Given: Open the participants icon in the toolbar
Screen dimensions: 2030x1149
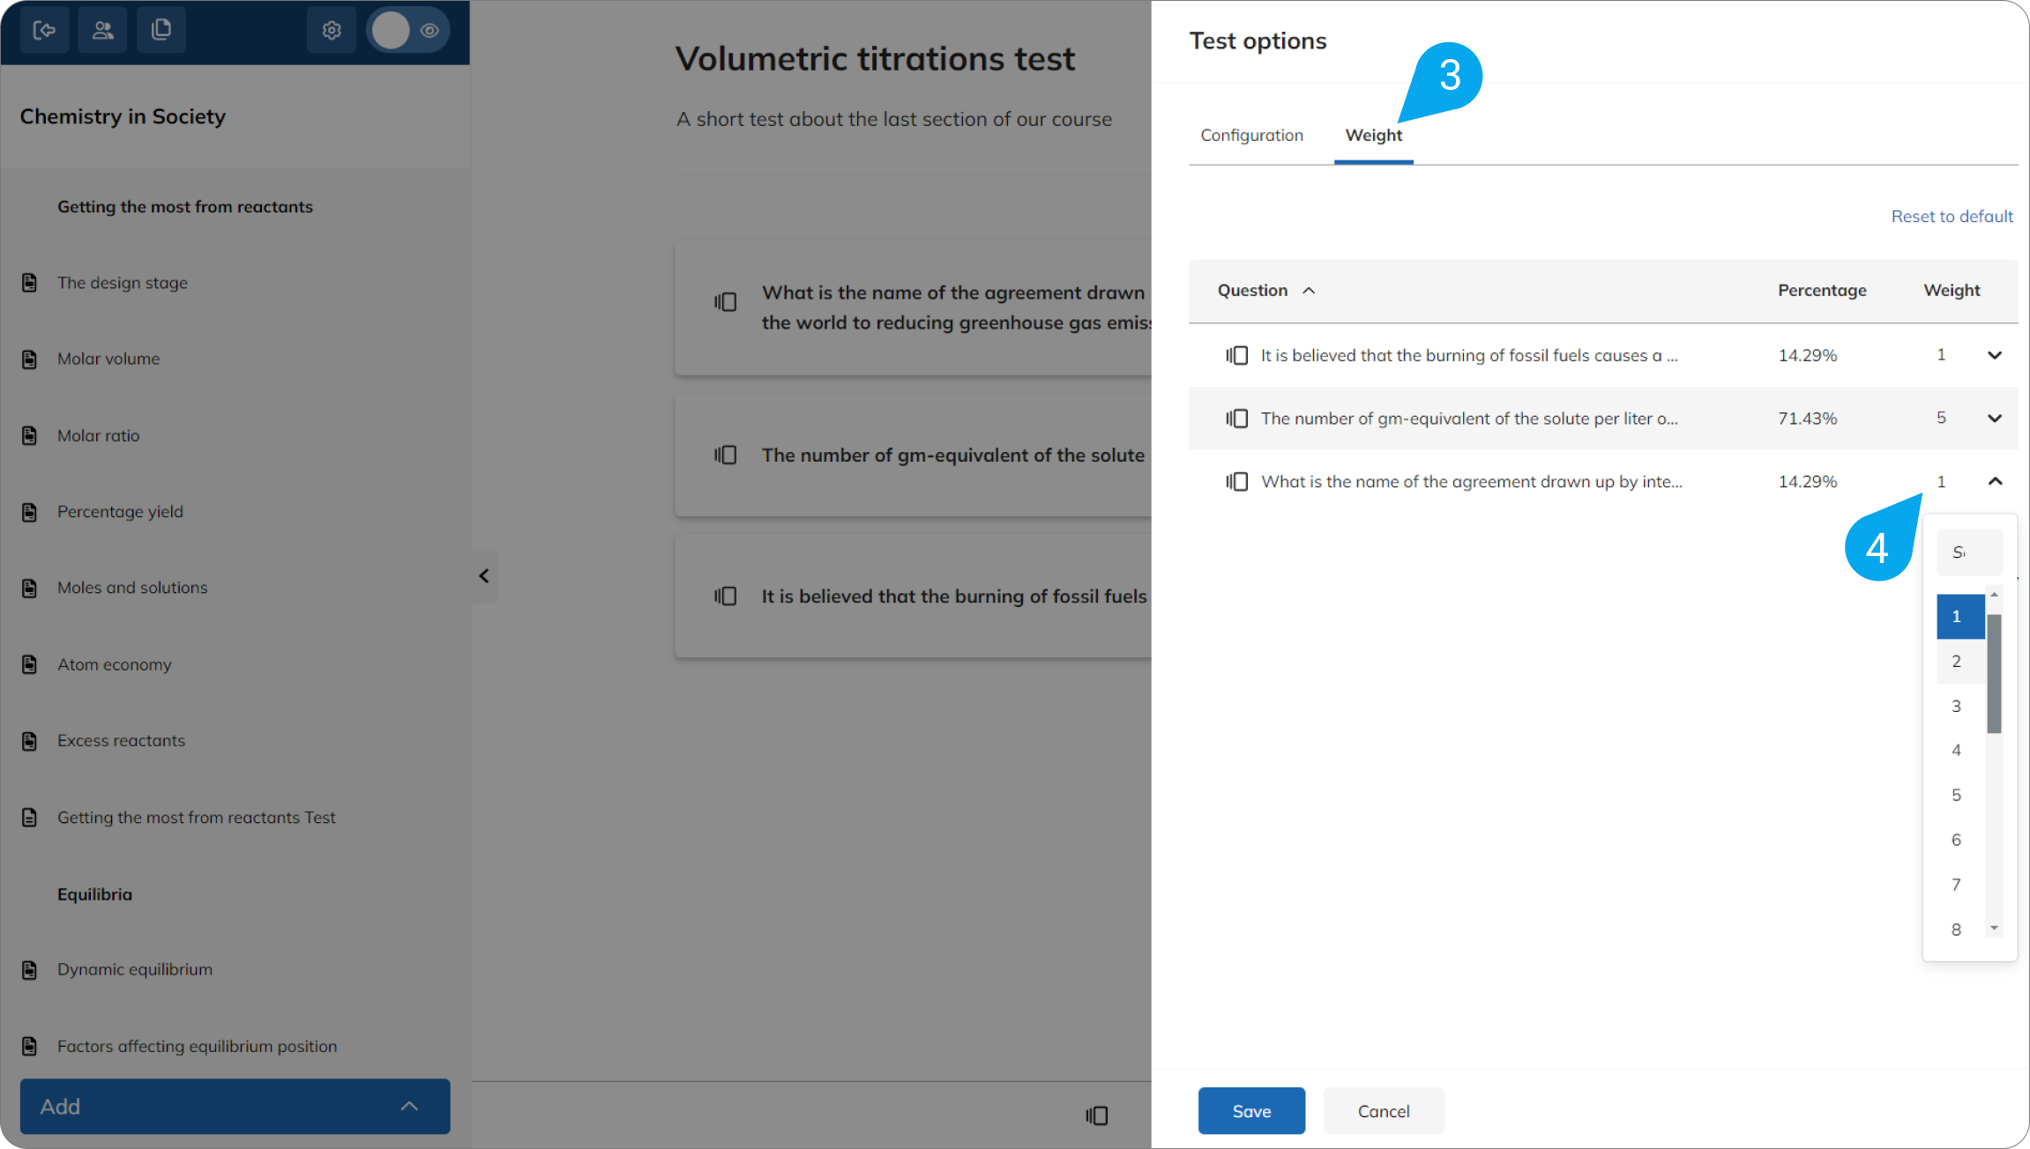Looking at the screenshot, I should pyautogui.click(x=102, y=29).
